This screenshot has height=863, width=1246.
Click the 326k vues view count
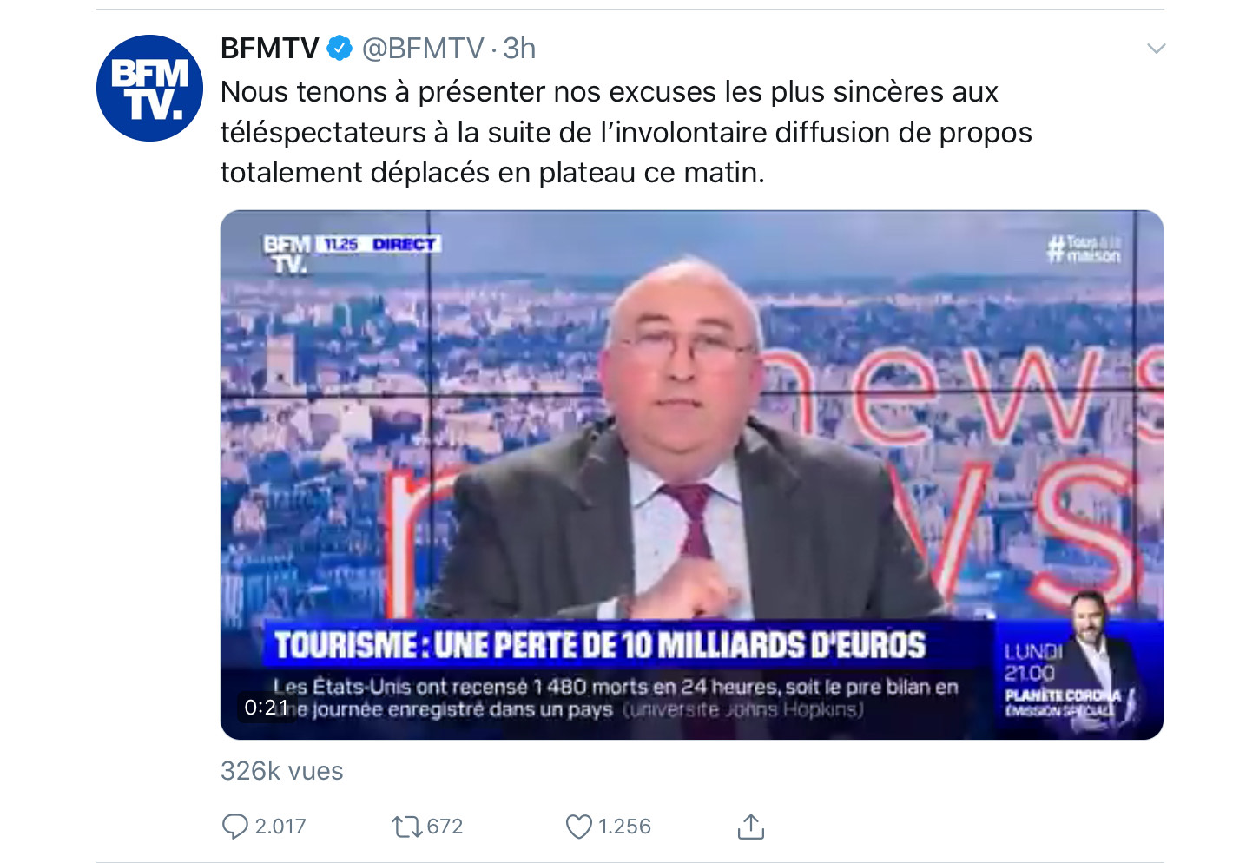click(282, 771)
